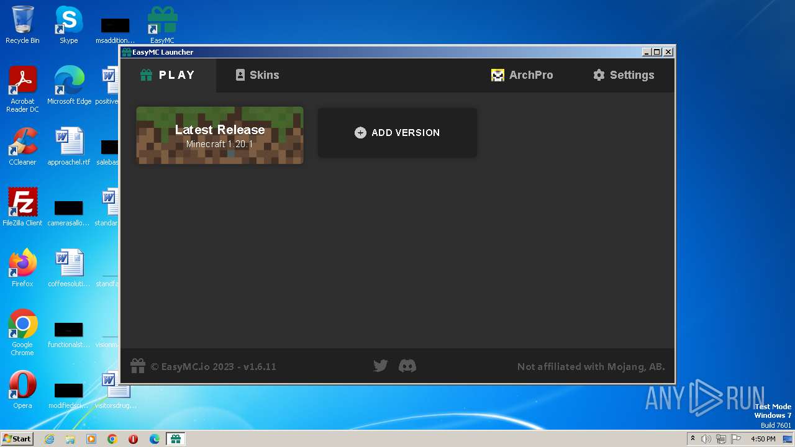The height and width of the screenshot is (447, 795).
Task: Click EasyMC Launcher taskbar button
Action: click(x=176, y=439)
